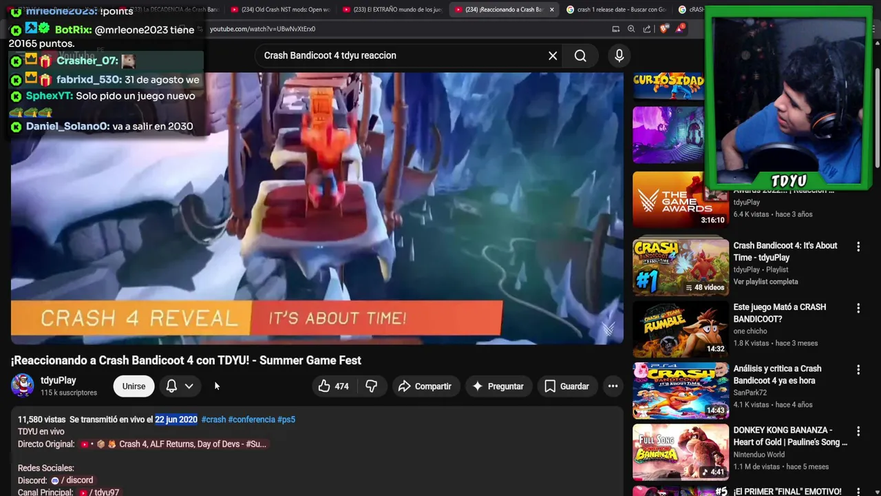Open the tdyuPlay channel name link
This screenshot has height=496, width=881.
click(x=59, y=380)
